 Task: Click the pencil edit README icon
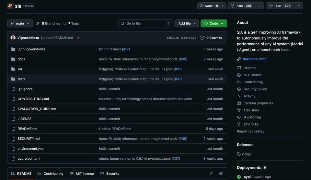(211, 174)
